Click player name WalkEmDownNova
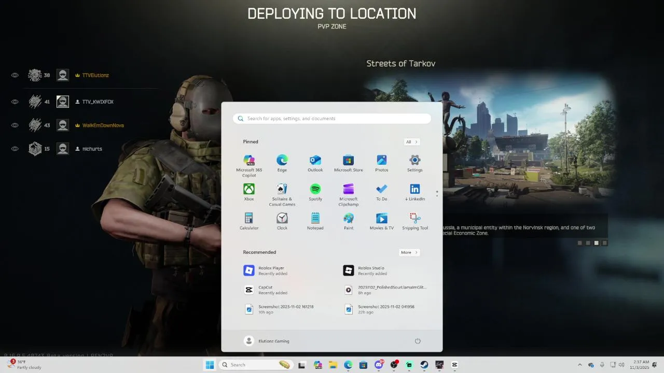 pyautogui.click(x=103, y=125)
